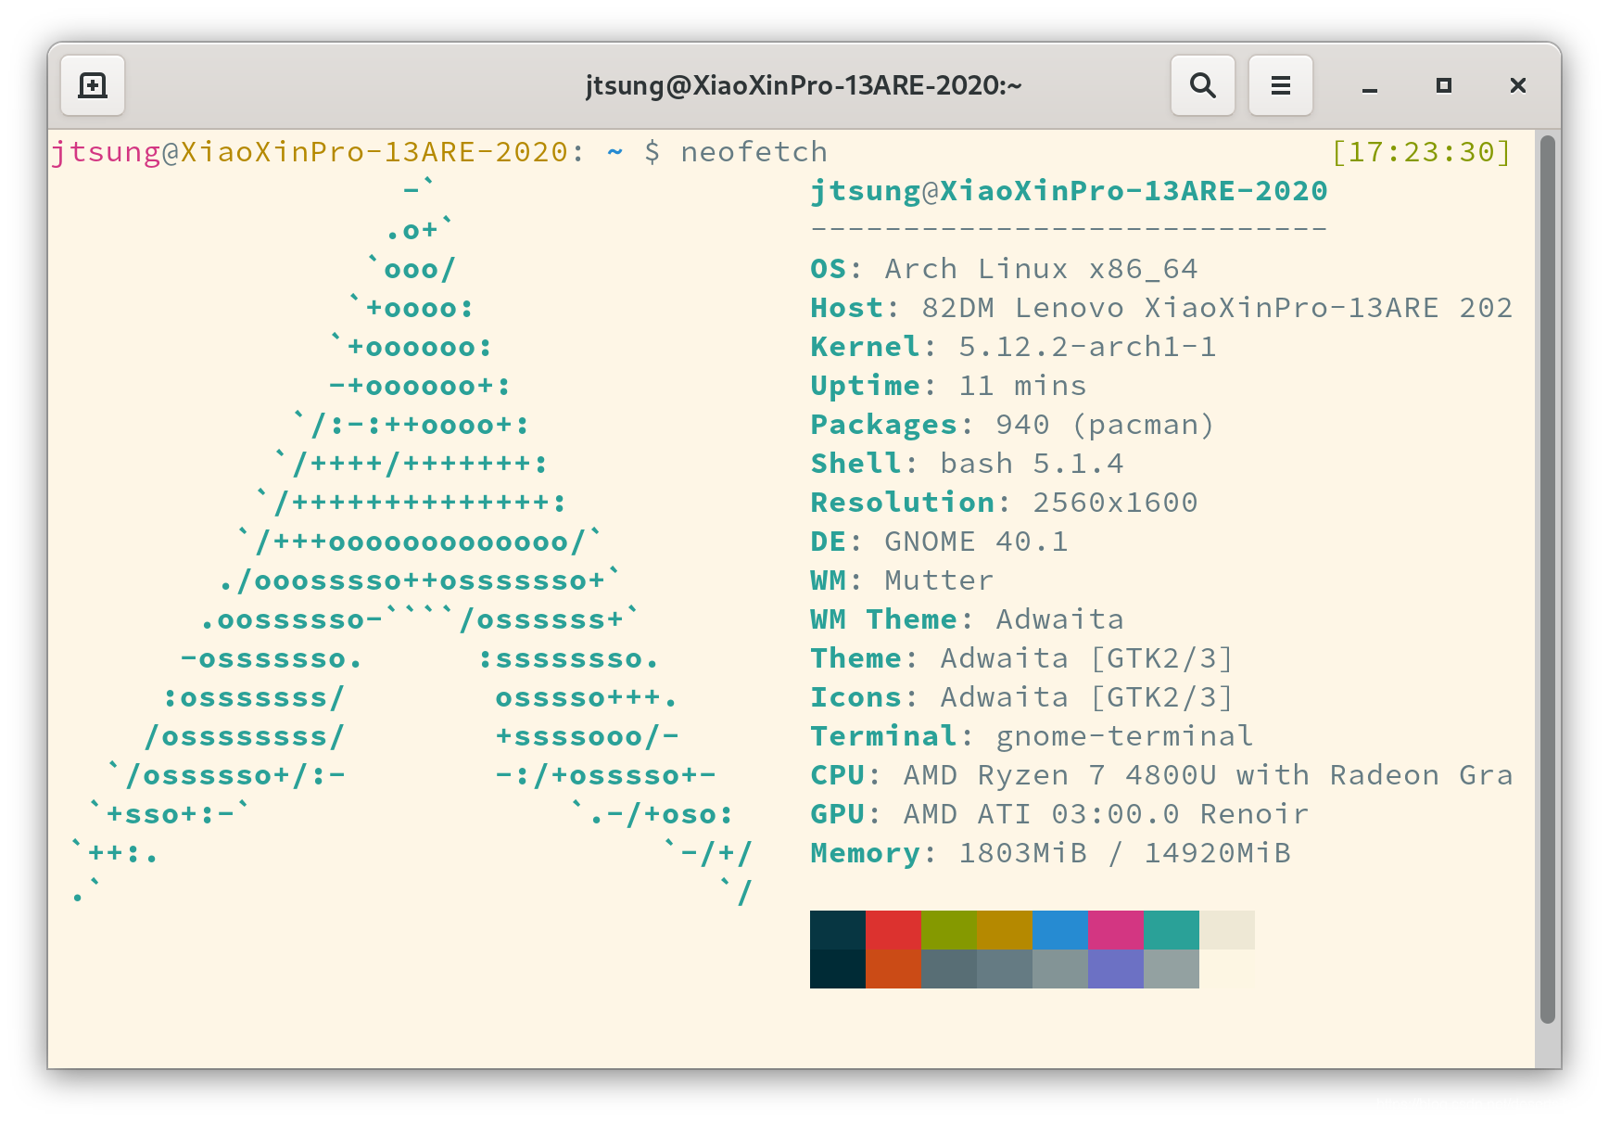Close the terminal window
Viewport: 1609px width, 1122px height.
point(1517,85)
